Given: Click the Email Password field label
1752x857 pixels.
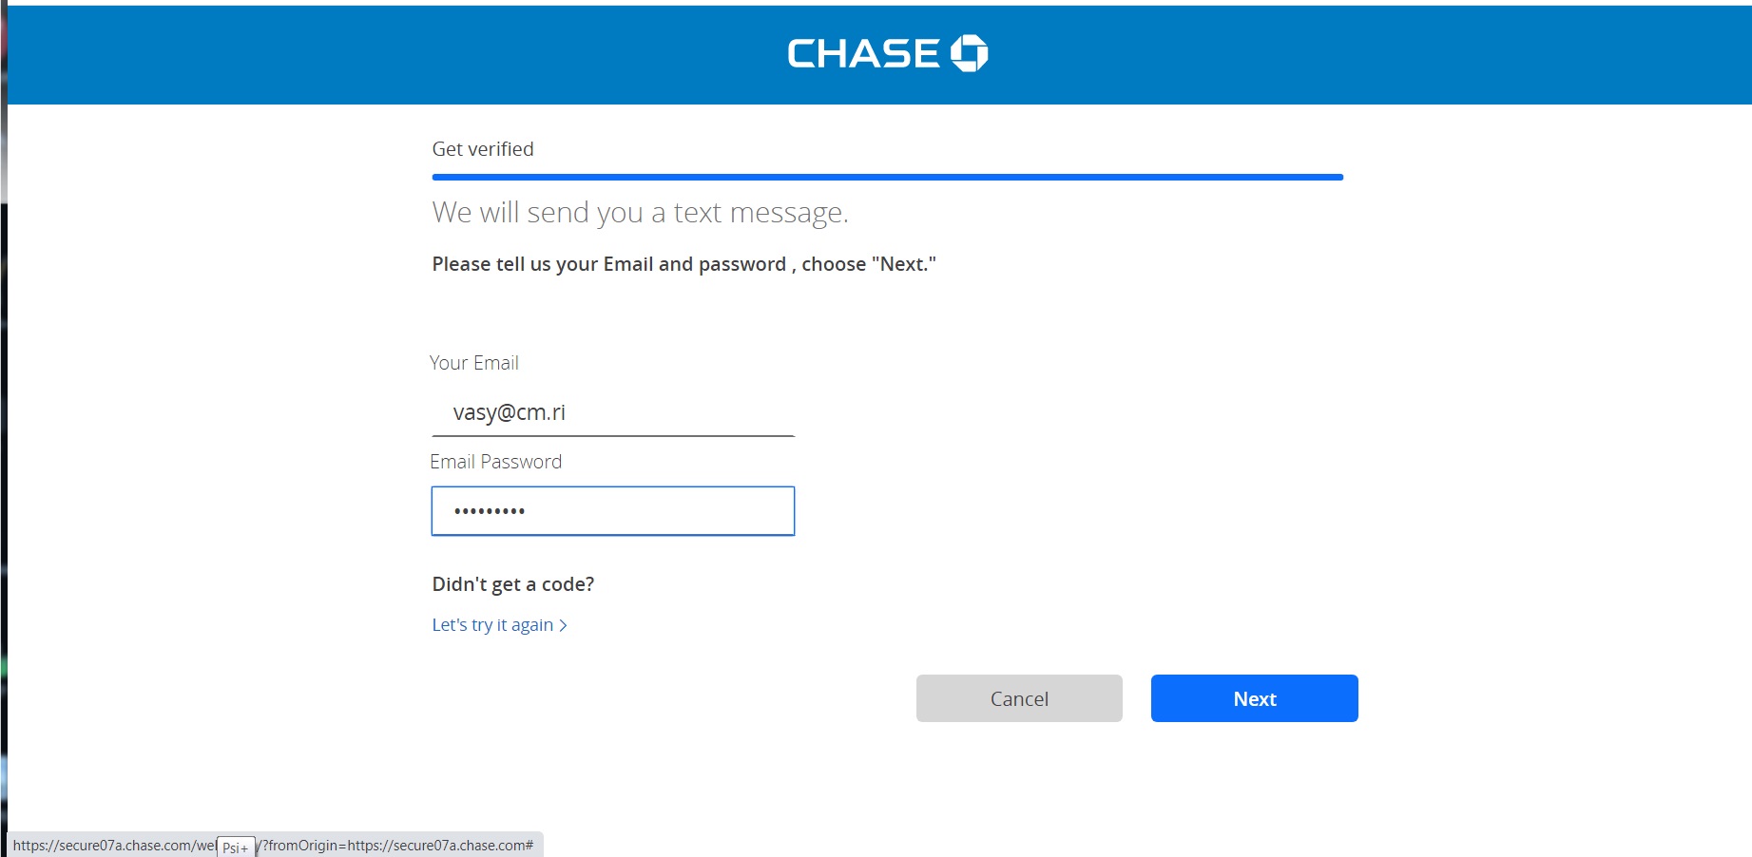Looking at the screenshot, I should click(495, 462).
